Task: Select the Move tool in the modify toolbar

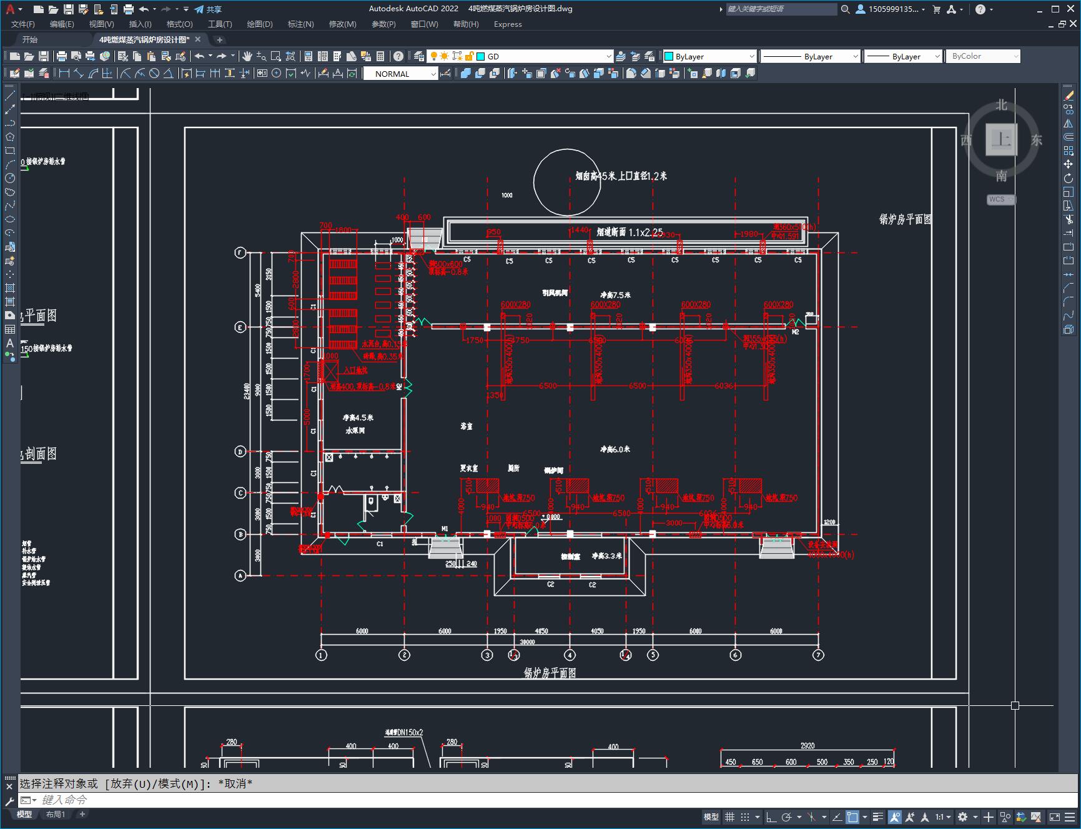Action: click(1069, 164)
